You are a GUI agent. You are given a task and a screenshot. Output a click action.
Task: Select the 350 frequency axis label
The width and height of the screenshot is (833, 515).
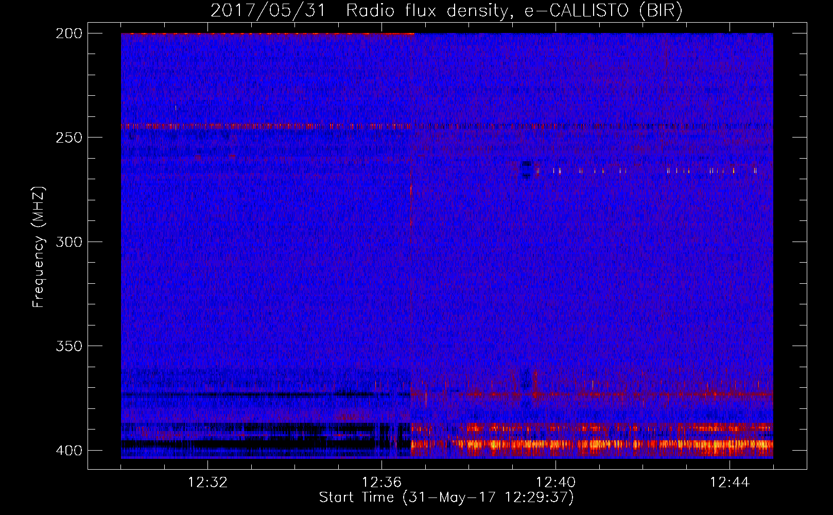68,346
